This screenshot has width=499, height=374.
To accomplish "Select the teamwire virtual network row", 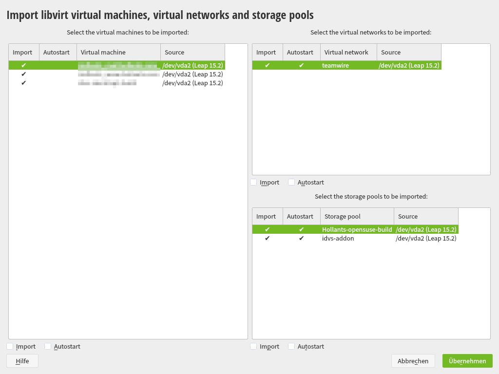I will pos(347,65).
